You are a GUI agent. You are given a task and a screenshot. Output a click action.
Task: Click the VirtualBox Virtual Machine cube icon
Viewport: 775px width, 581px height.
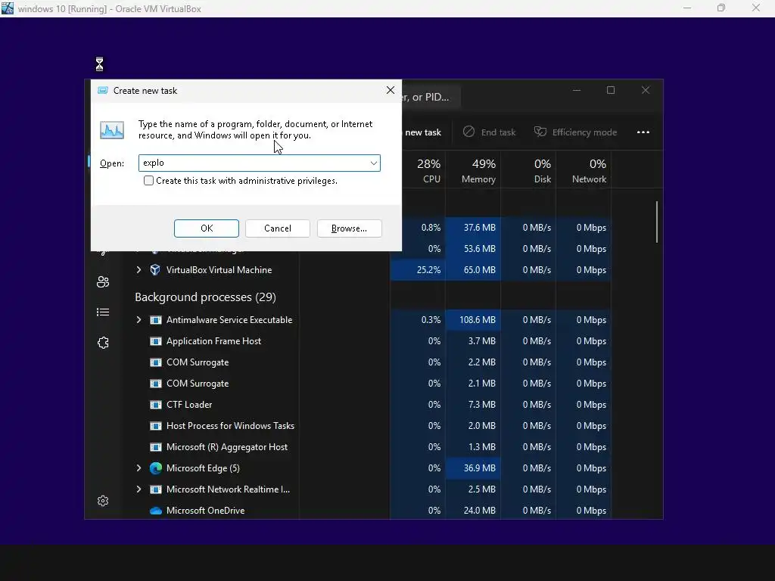click(155, 270)
